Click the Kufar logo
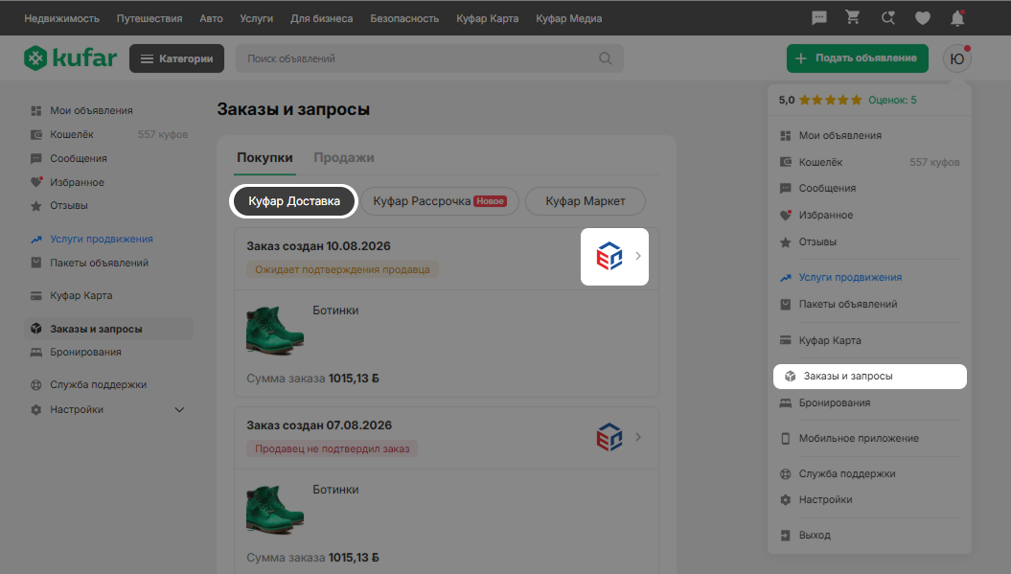The image size is (1011, 574). [x=70, y=58]
